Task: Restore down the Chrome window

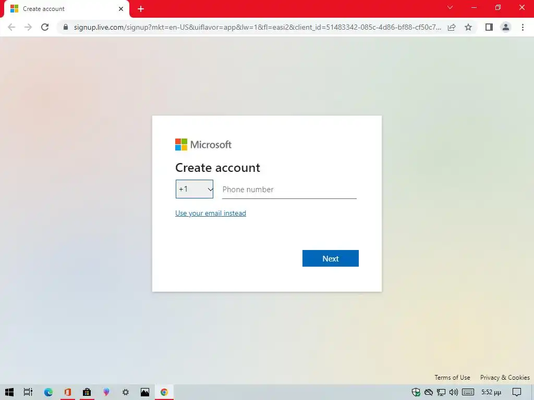Action: pyautogui.click(x=498, y=7)
